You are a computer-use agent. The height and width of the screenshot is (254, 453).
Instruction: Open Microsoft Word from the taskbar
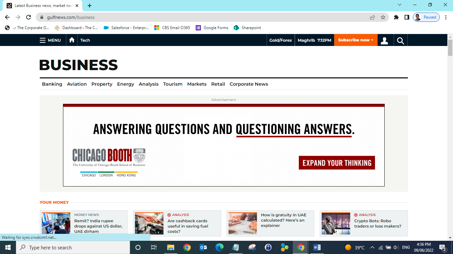point(317,247)
